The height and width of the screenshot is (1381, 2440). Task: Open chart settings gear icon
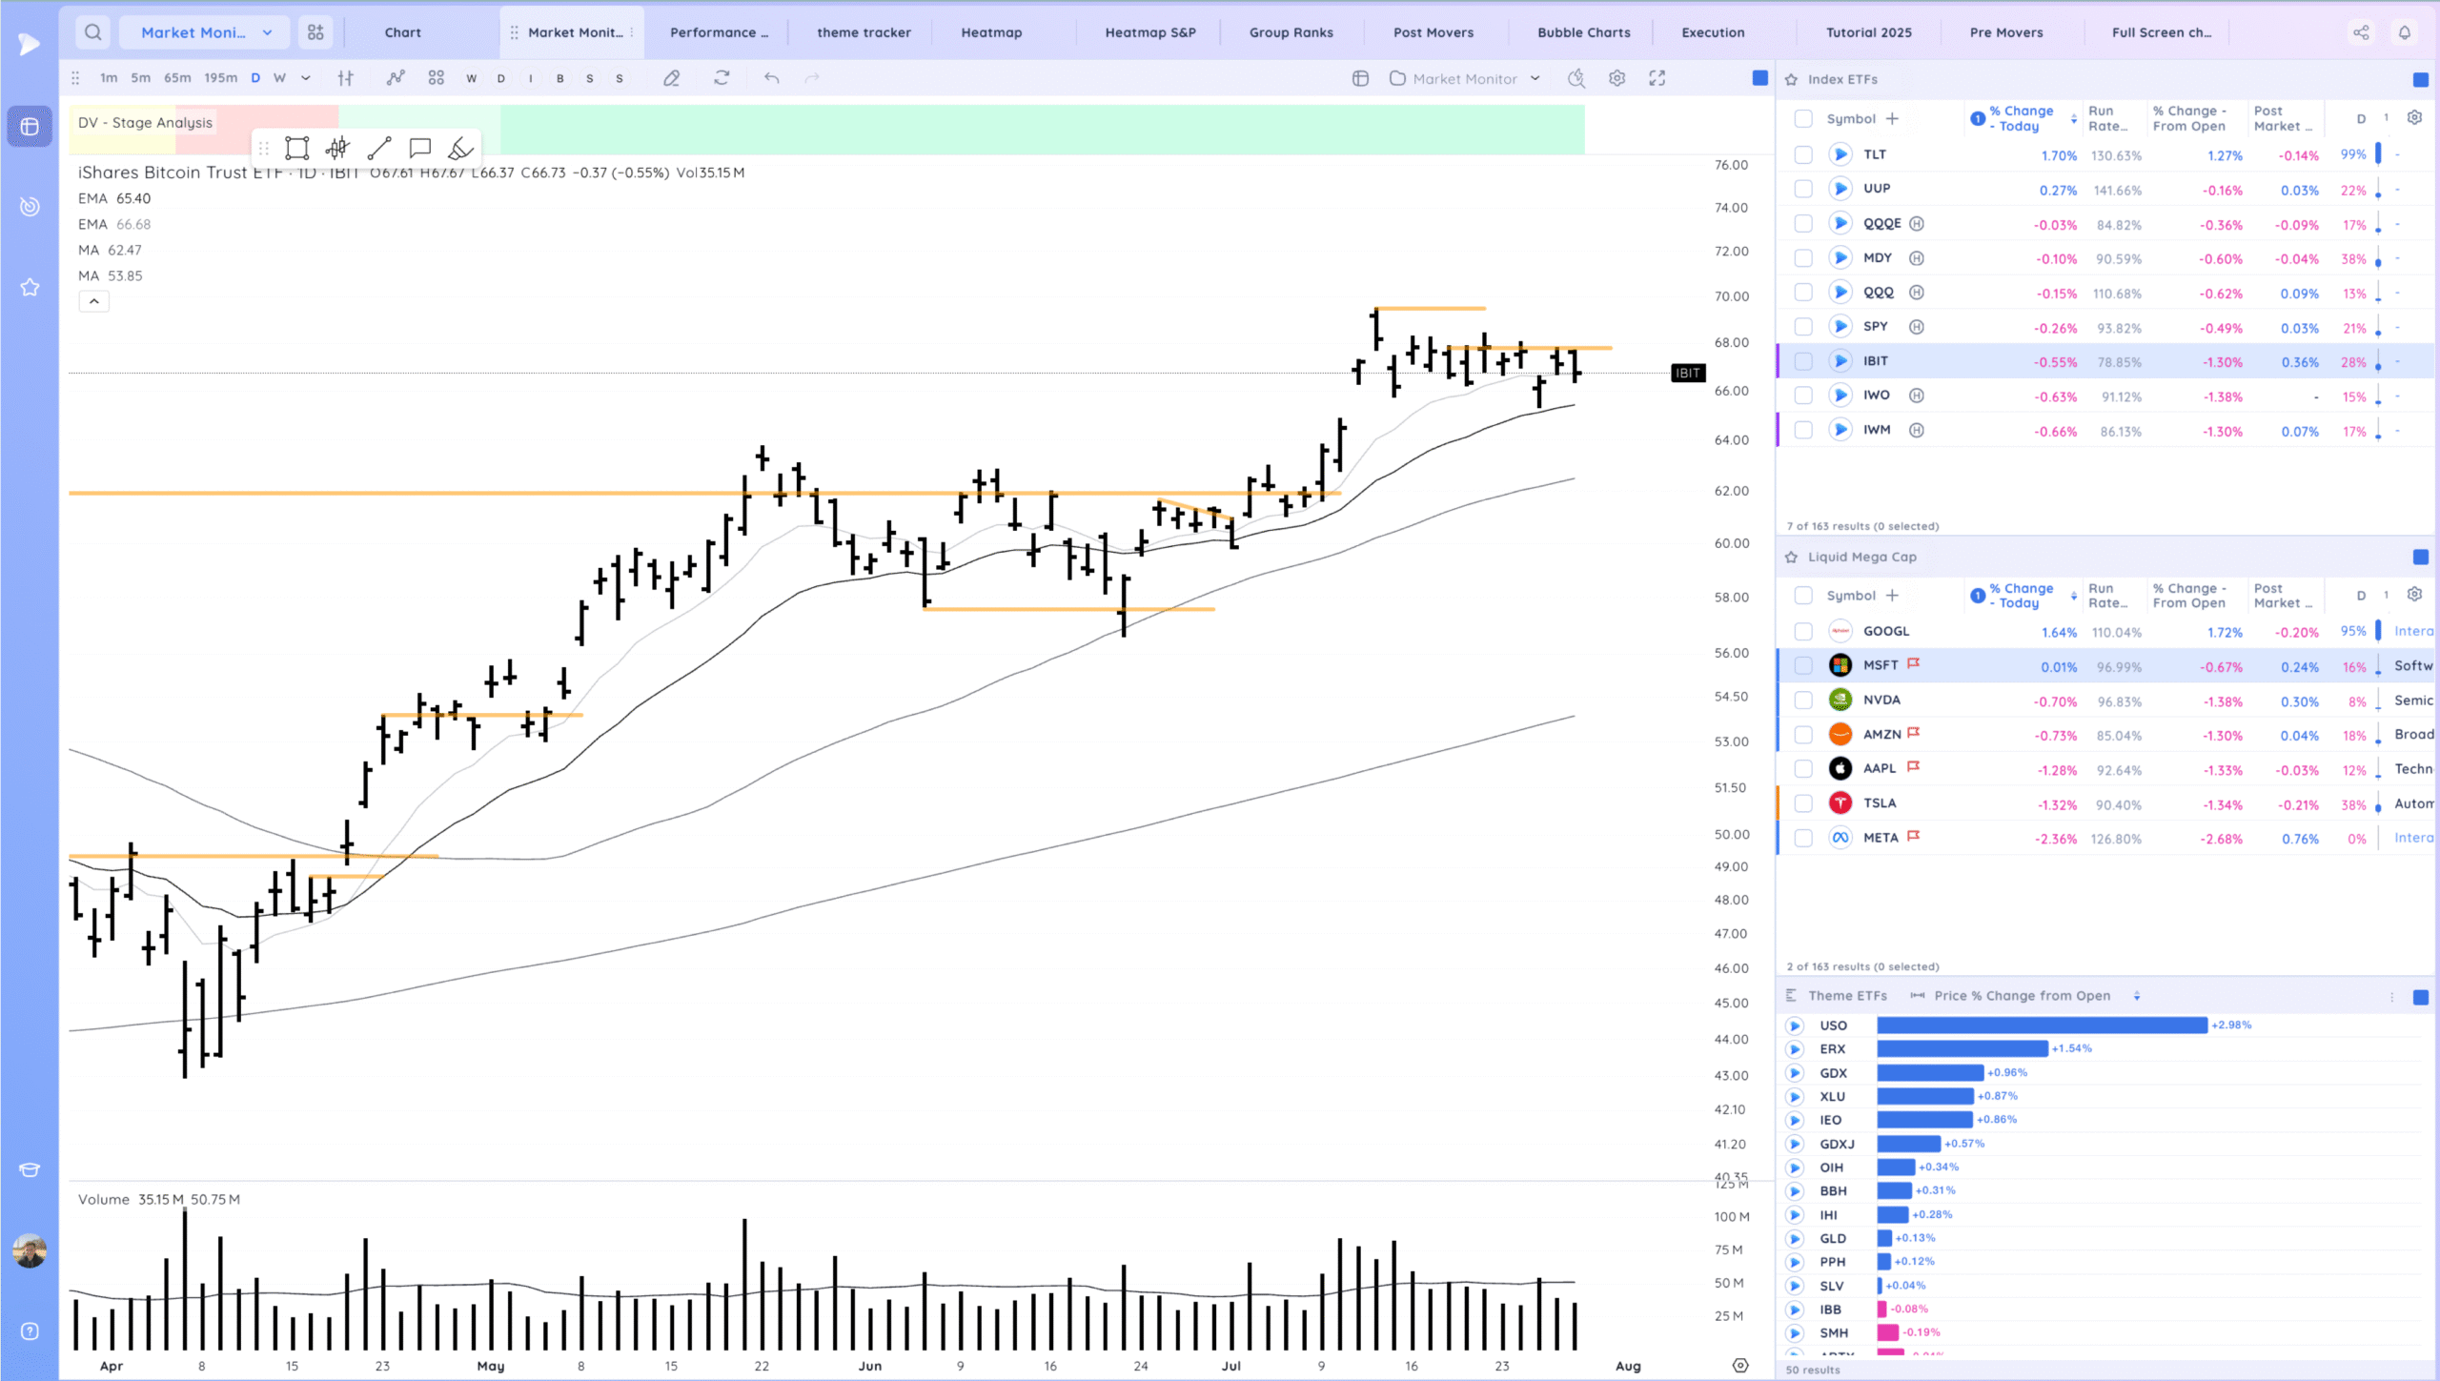point(1616,78)
